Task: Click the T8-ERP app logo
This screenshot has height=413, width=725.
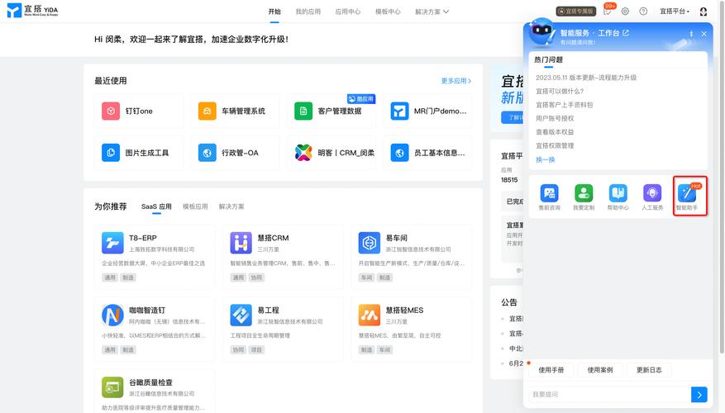Action: coord(112,243)
